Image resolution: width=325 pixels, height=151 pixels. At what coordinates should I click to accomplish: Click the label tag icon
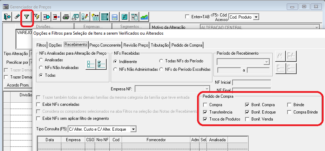(75, 17)
